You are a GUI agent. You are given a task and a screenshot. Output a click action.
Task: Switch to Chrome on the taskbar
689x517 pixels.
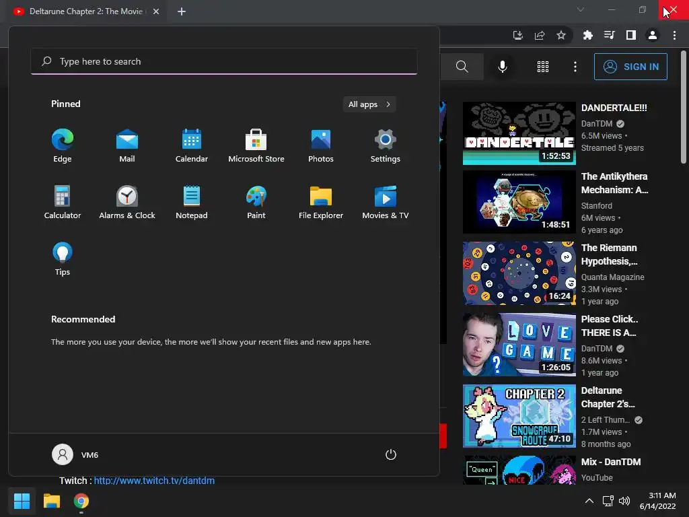click(81, 501)
